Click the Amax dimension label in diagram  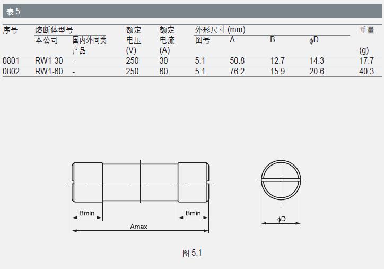138,227
